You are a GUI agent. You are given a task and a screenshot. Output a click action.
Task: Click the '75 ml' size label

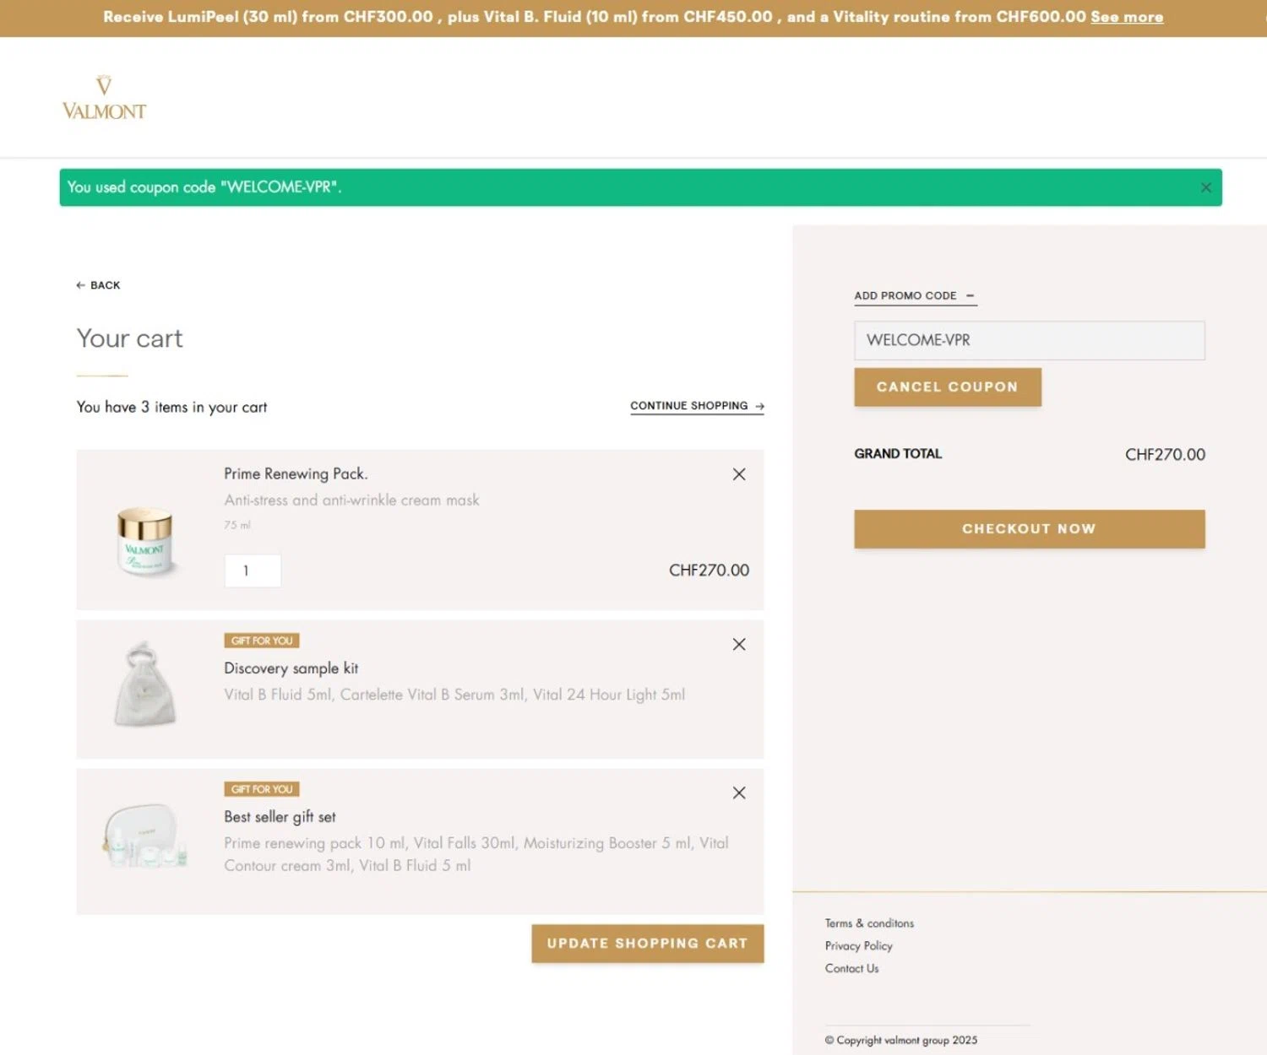237,525
